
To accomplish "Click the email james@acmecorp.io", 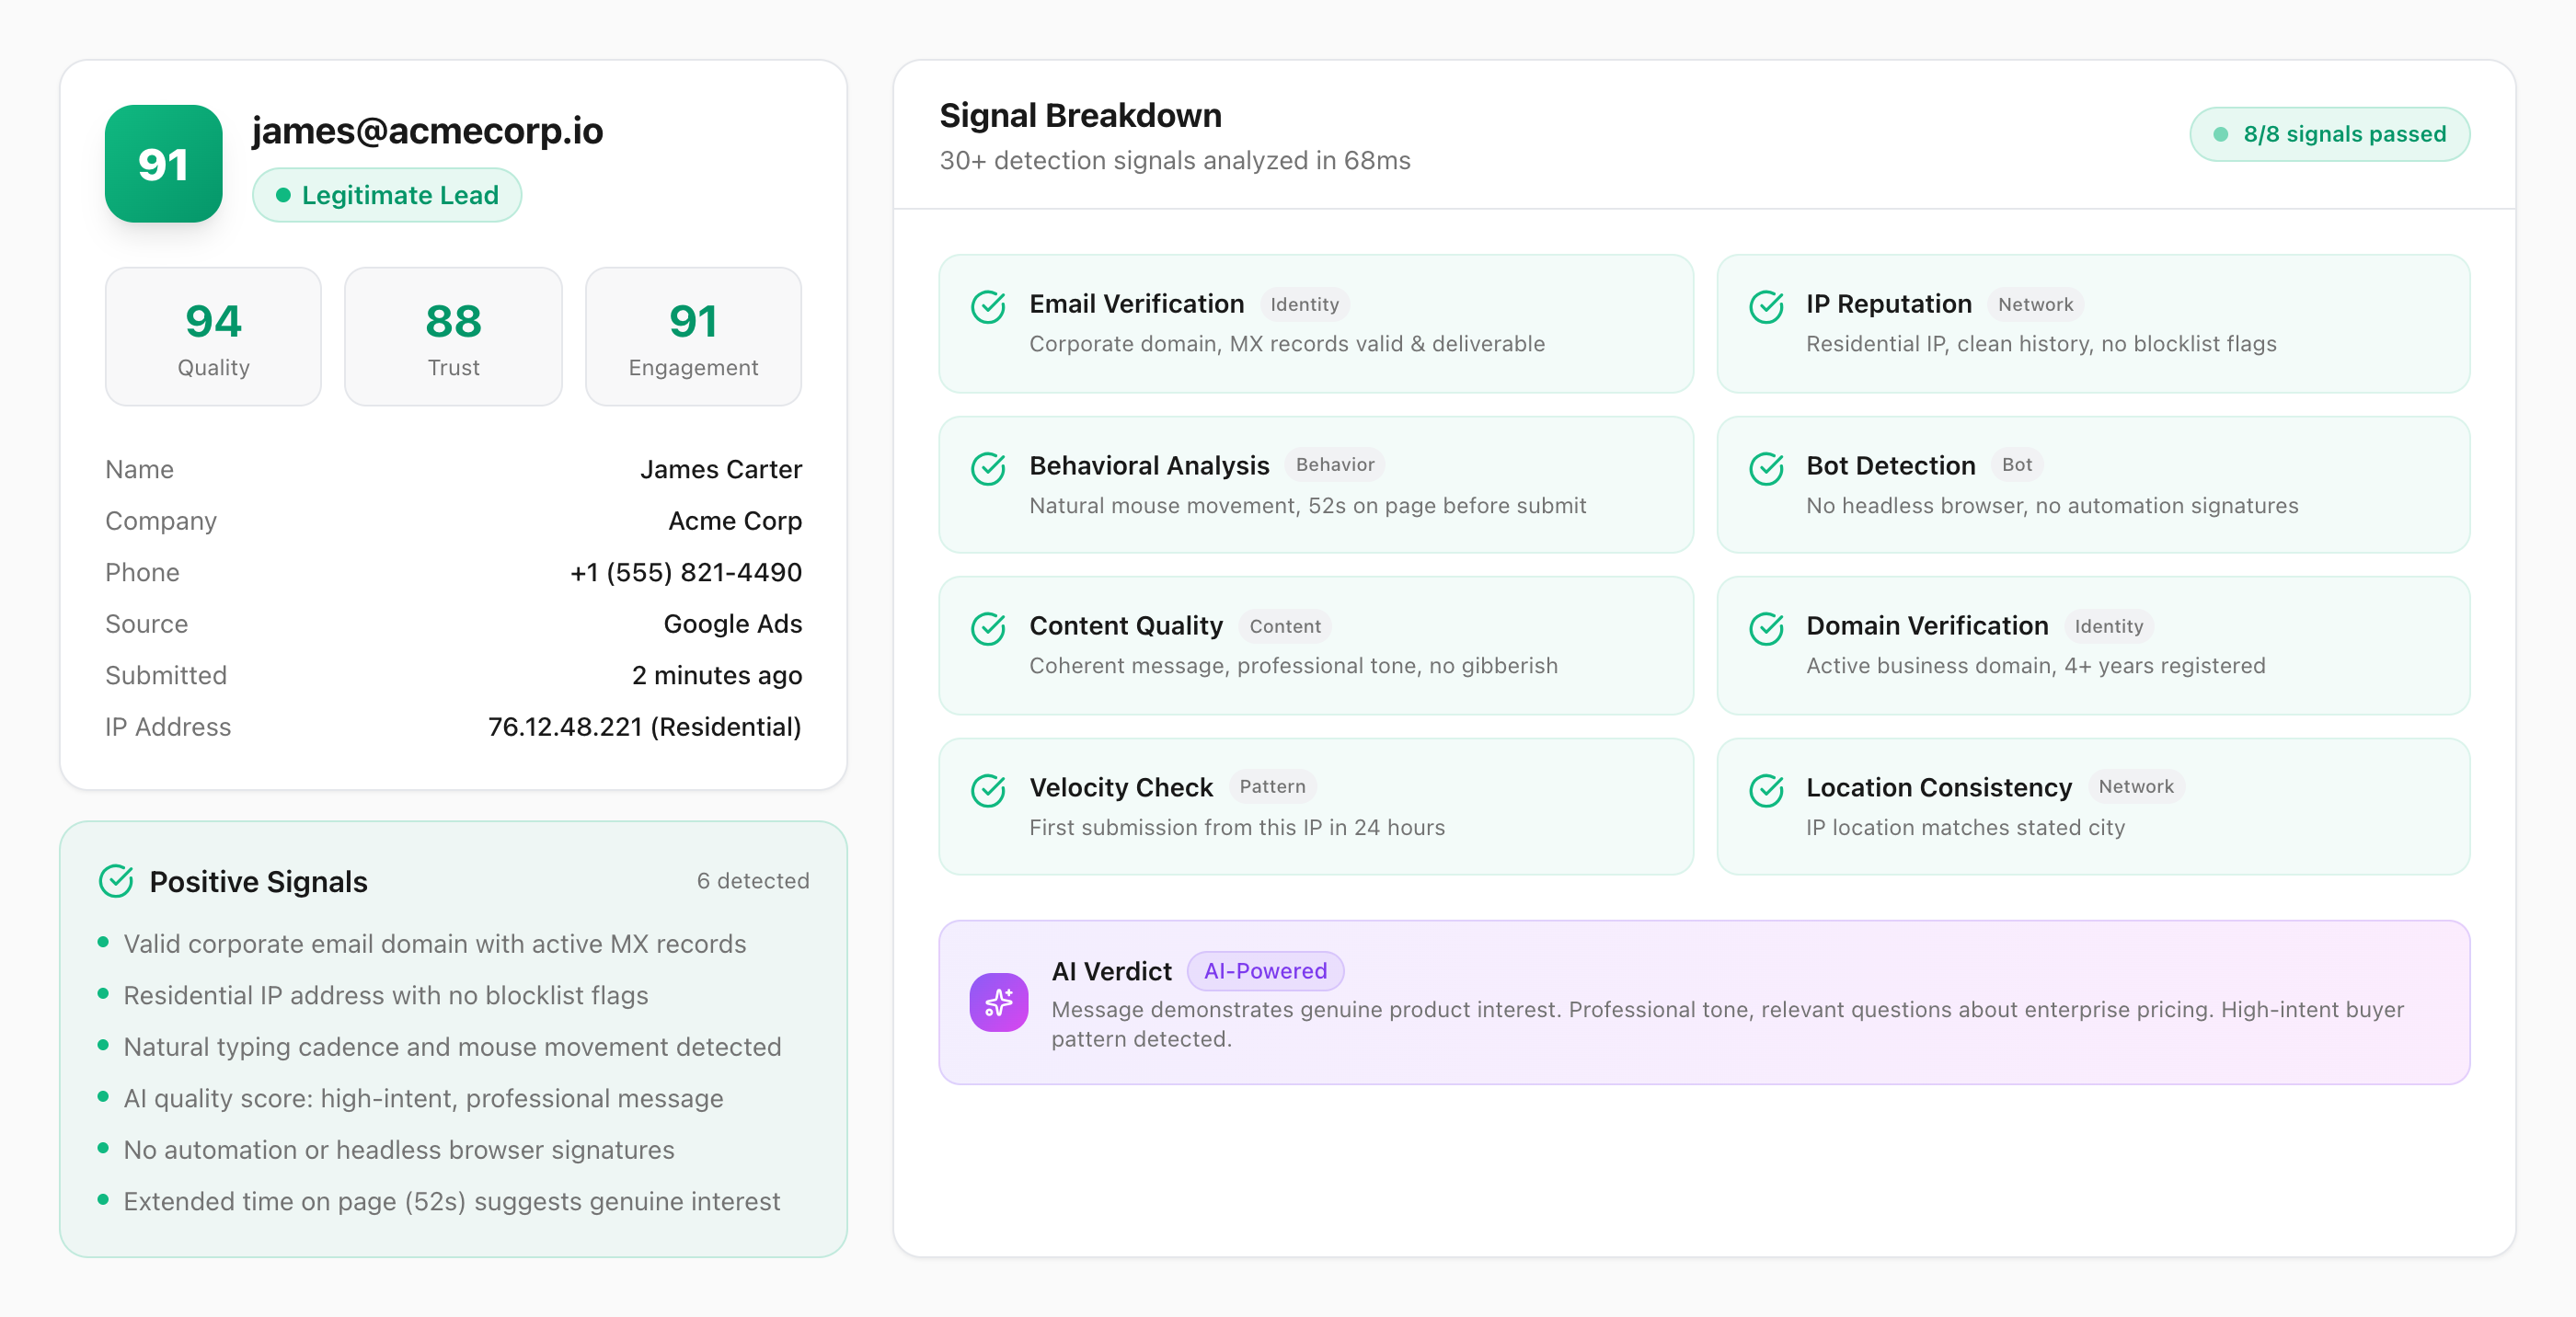I will pos(427,130).
